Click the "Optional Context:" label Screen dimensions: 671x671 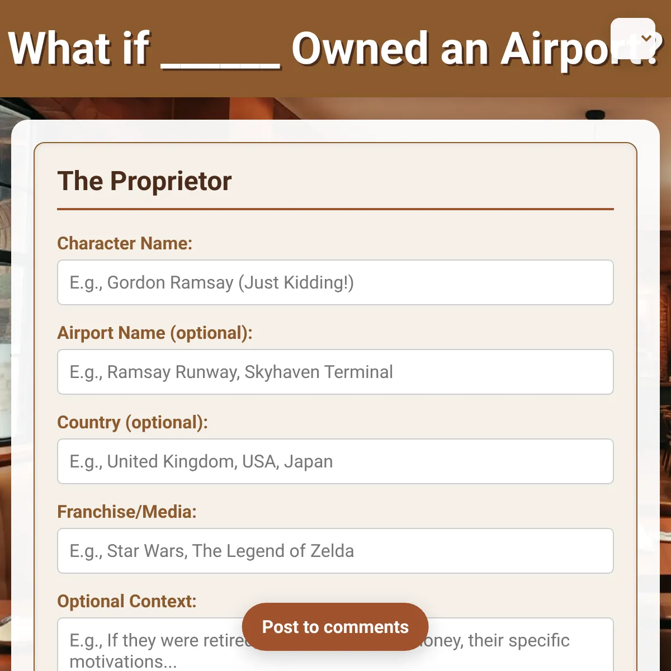(127, 601)
